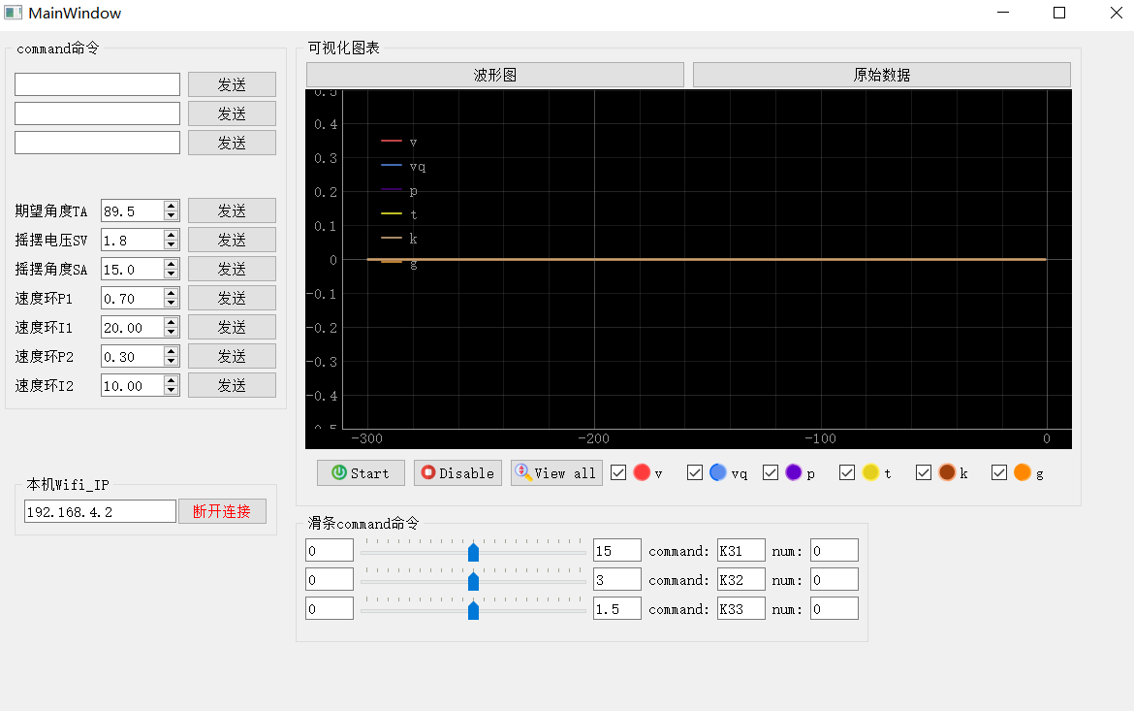This screenshot has height=711, width=1134.
Task: Increase 速度环P2 with up arrow
Action: (x=172, y=351)
